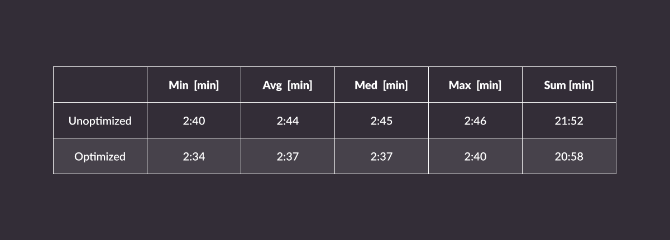Click the Optimized Min value 2:34

tap(194, 156)
